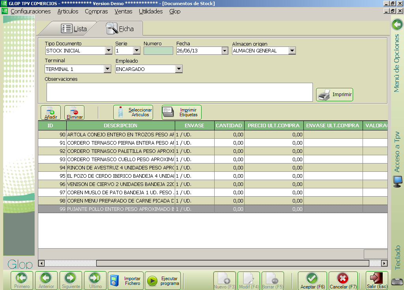Click the Numero input field
The width and height of the screenshot is (404, 290).
click(x=158, y=51)
